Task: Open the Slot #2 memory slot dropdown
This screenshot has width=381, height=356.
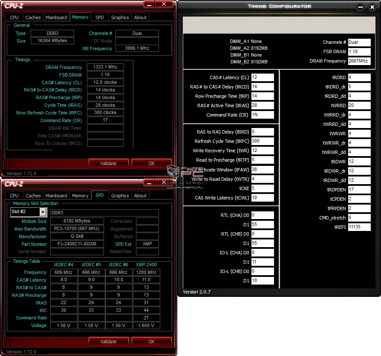Action: click(43, 212)
